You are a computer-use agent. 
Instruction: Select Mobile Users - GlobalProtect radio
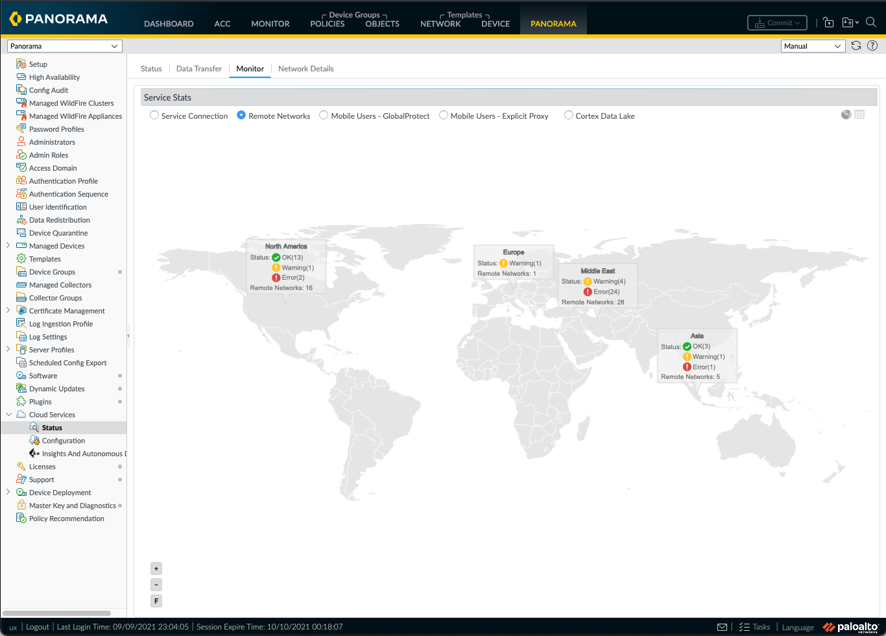324,116
